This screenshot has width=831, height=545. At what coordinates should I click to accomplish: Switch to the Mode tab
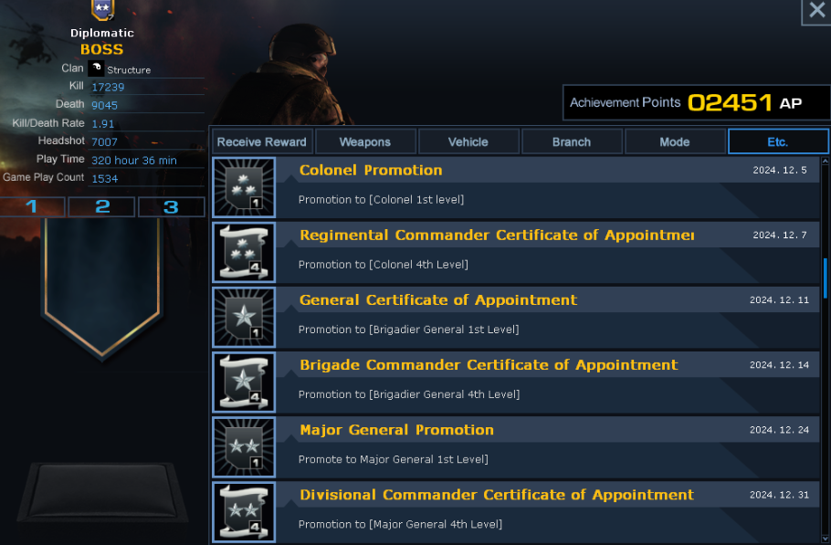pyautogui.click(x=675, y=141)
